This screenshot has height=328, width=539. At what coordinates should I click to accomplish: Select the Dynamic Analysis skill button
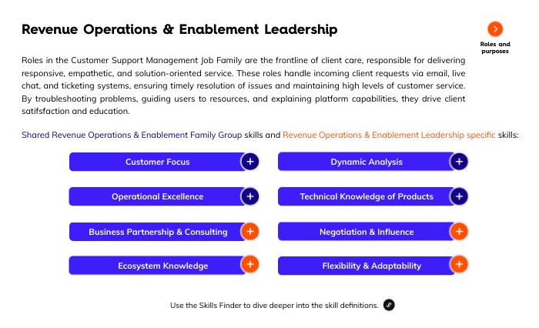(x=366, y=162)
